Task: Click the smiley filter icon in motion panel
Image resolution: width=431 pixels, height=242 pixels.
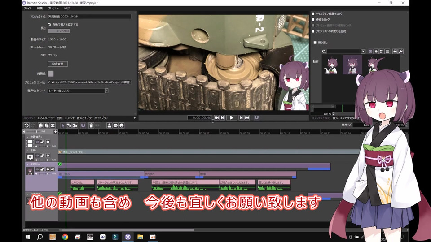Action: point(370,51)
